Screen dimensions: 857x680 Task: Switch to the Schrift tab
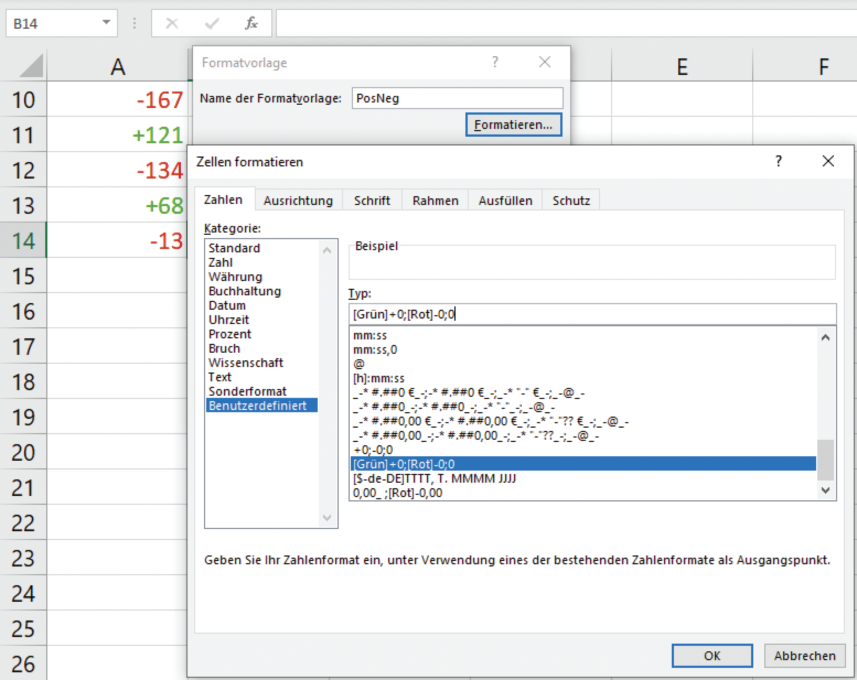point(372,201)
